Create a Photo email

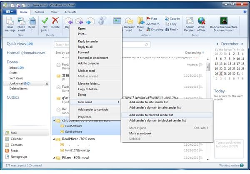click(x=21, y=24)
